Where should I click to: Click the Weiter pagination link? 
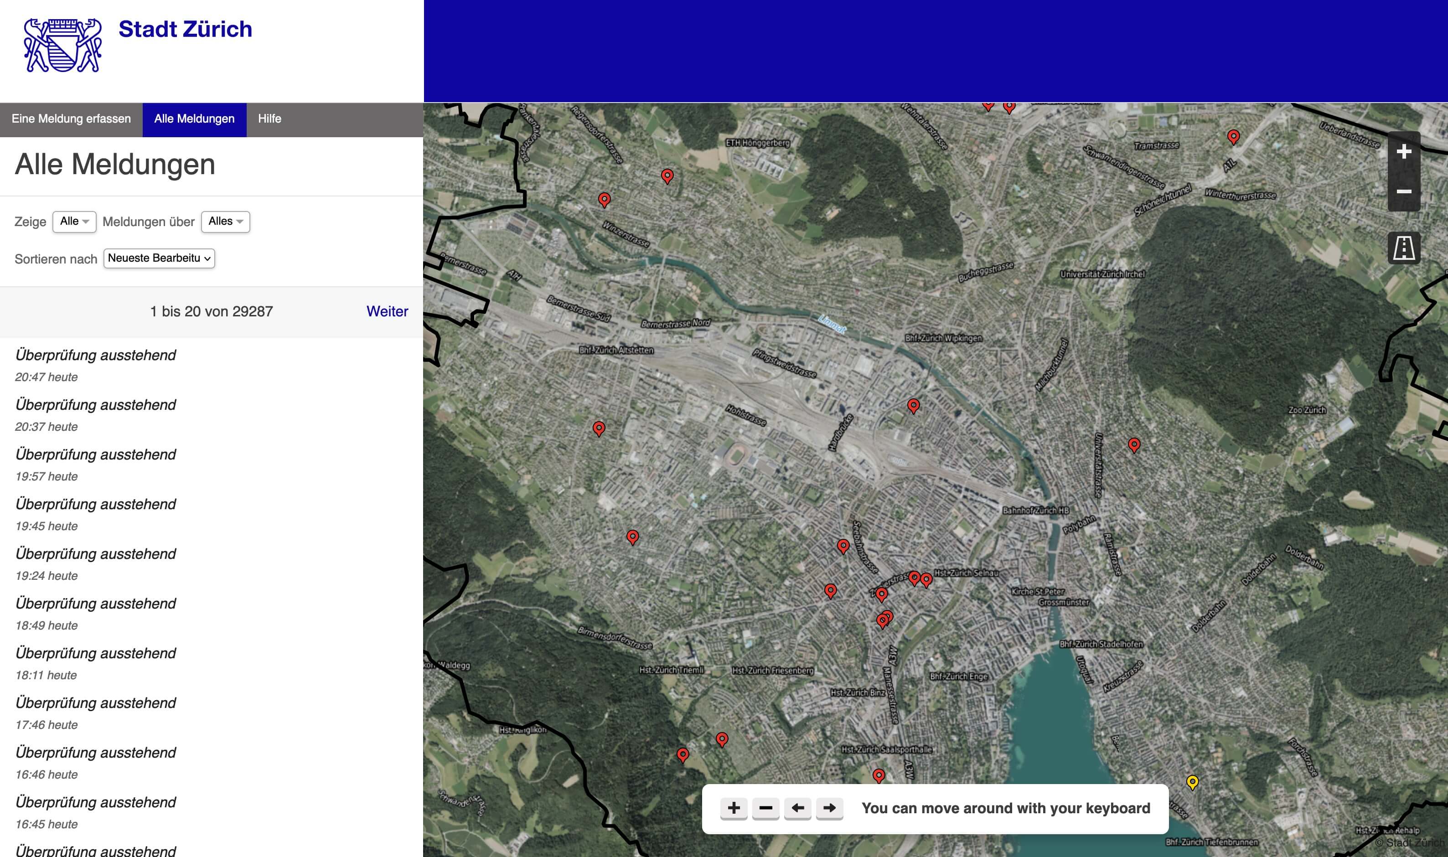[387, 311]
